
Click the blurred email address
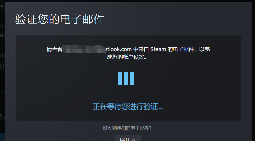coord(84,49)
